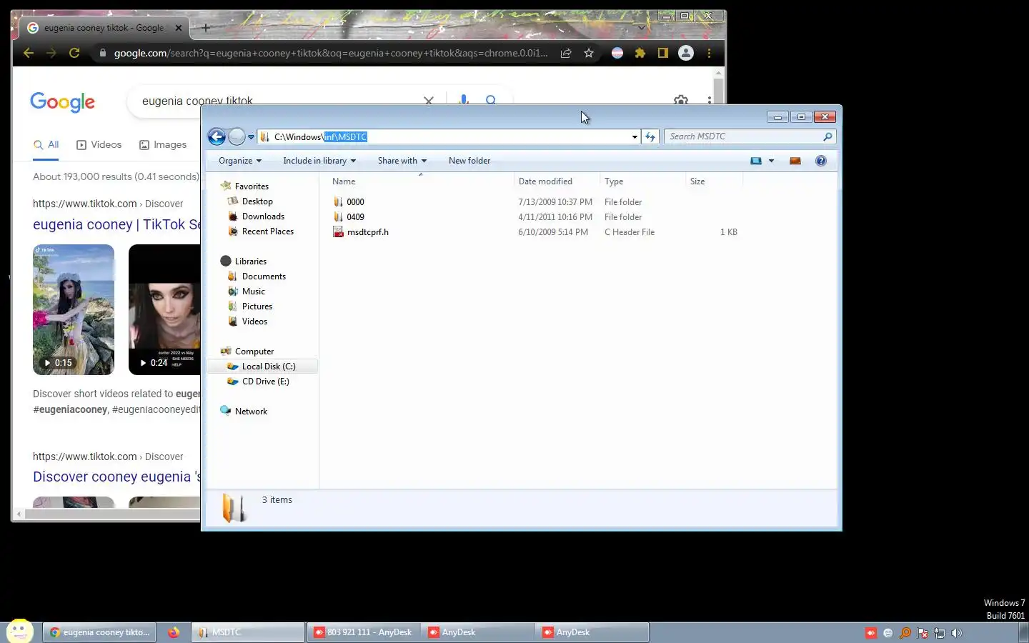Open Explorer Help question mark icon
The height and width of the screenshot is (643, 1029).
tap(821, 161)
